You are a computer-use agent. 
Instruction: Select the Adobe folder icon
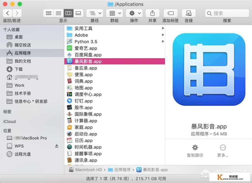coord(69,35)
